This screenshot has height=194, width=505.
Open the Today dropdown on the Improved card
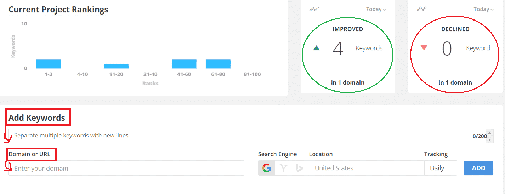pos(376,9)
